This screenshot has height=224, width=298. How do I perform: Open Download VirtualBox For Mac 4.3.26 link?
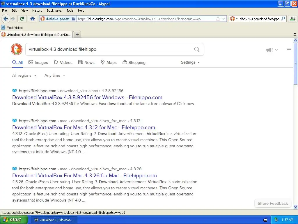[85, 176]
